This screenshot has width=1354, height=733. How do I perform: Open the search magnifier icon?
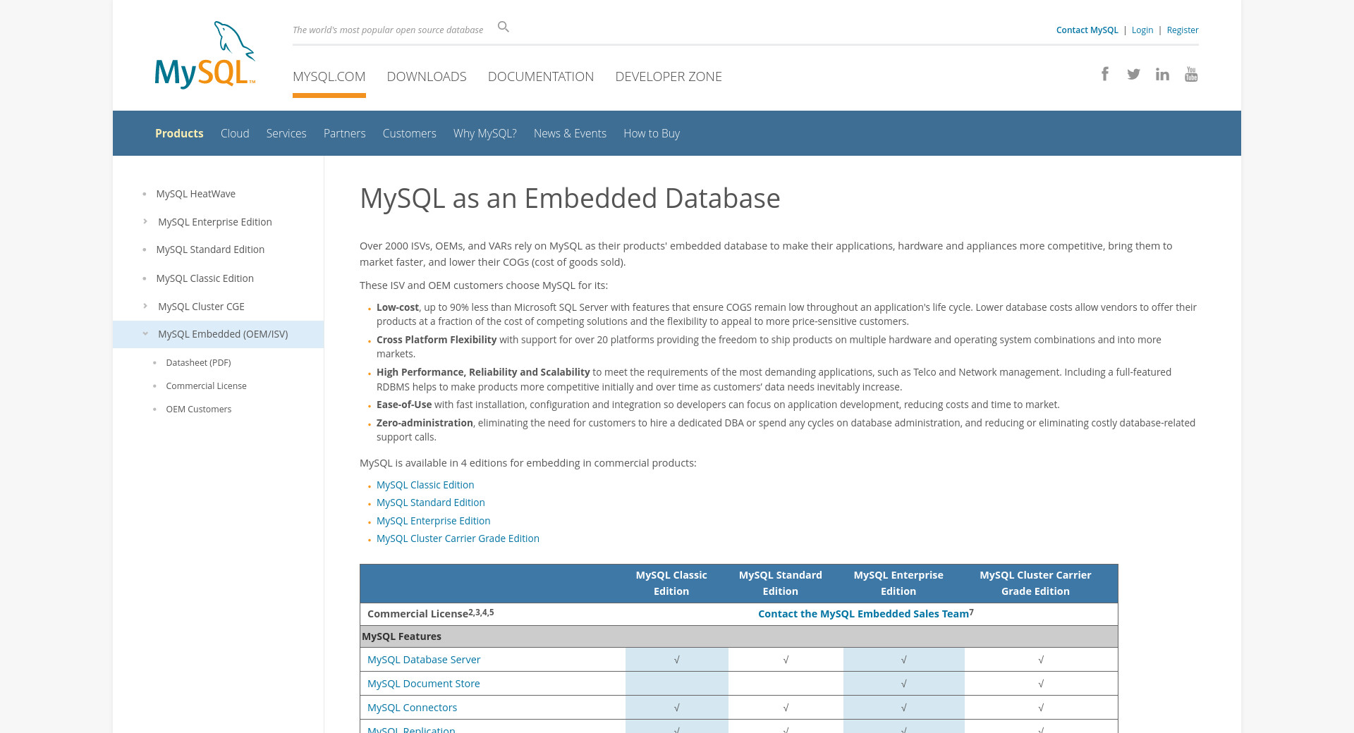coord(503,27)
